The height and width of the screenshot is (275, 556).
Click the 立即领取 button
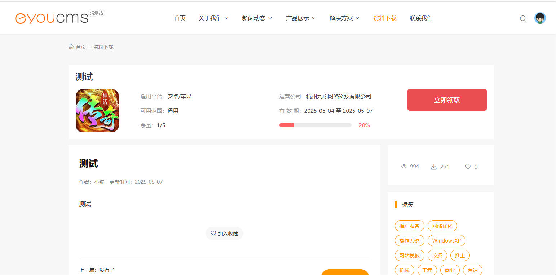(447, 100)
